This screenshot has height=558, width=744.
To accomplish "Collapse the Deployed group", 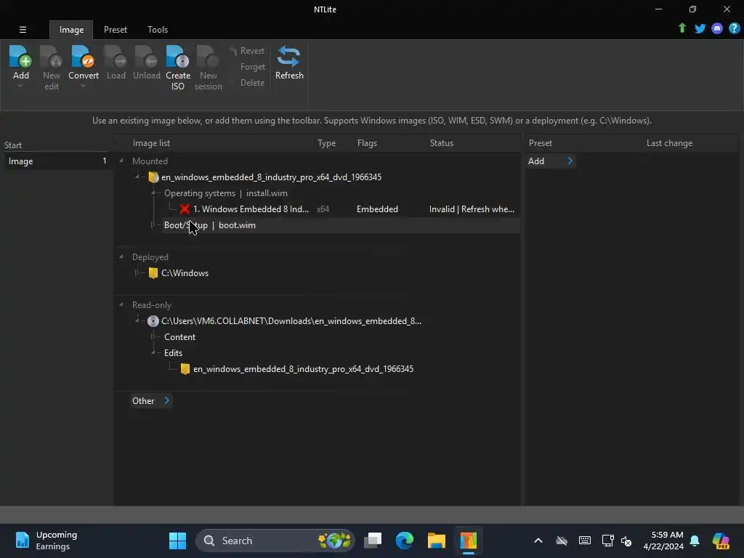I will (x=121, y=256).
